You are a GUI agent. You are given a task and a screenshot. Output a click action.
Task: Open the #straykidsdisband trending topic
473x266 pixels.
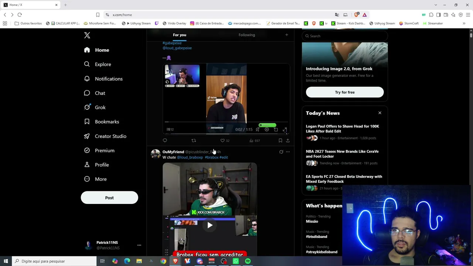(321, 252)
